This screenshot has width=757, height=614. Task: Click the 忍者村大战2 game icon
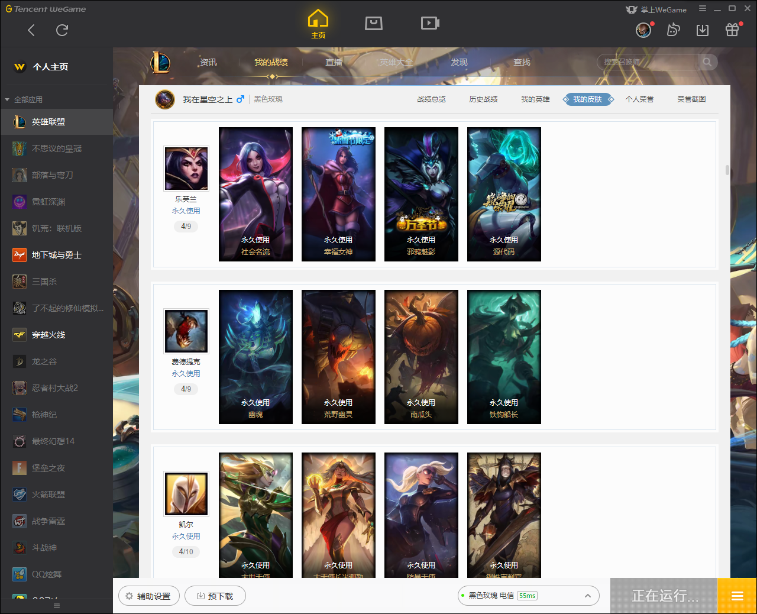point(20,388)
